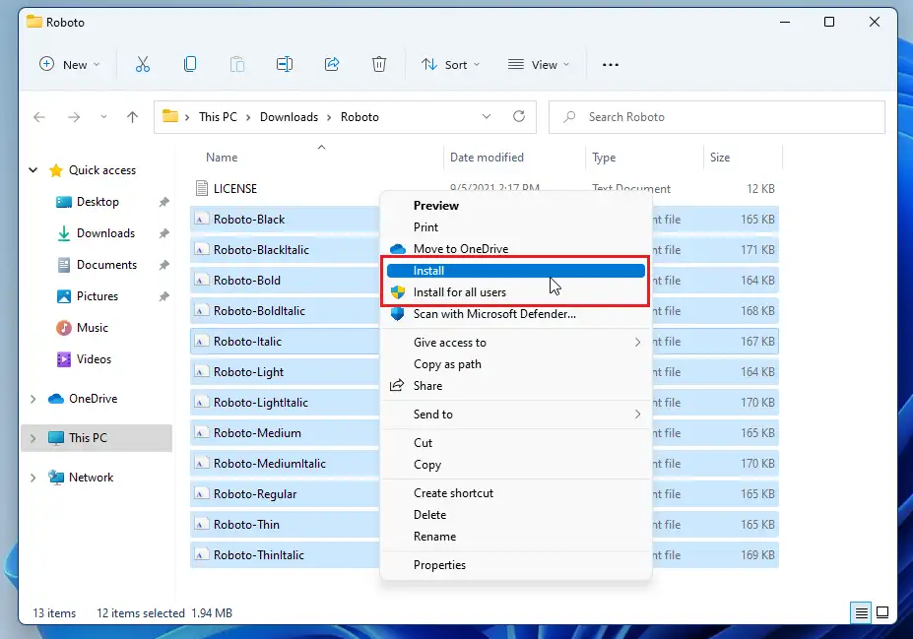Open the recent locations dropdown arrow
Screen dimensions: 913x639
[x=103, y=117]
